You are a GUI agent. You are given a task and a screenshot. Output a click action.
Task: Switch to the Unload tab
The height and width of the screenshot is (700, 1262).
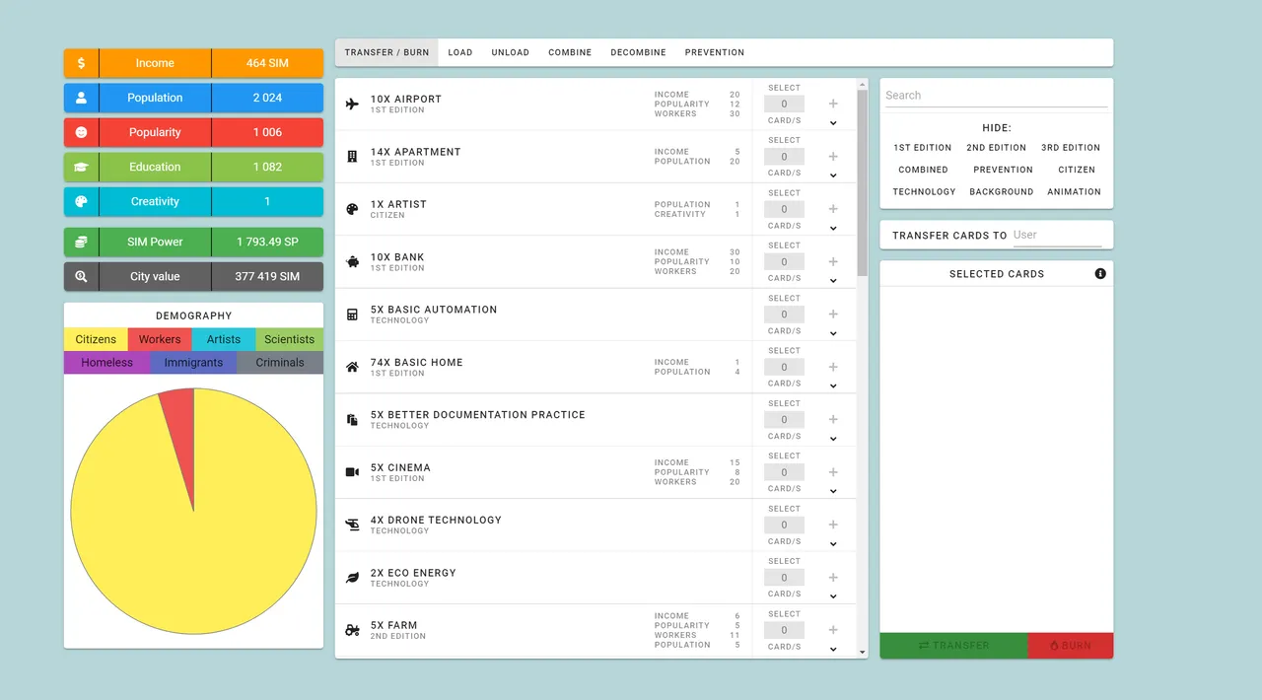pos(511,52)
